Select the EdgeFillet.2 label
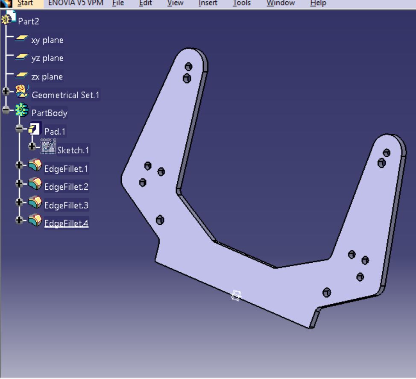This screenshot has height=379, width=416. point(66,187)
